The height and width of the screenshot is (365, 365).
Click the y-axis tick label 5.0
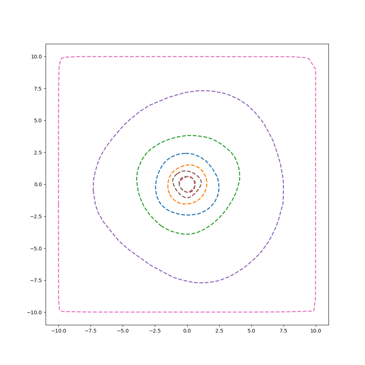tap(38, 120)
